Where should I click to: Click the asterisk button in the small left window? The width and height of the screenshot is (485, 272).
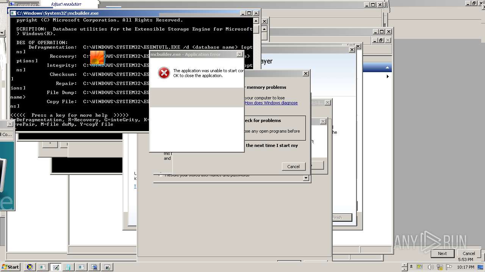click(50, 144)
